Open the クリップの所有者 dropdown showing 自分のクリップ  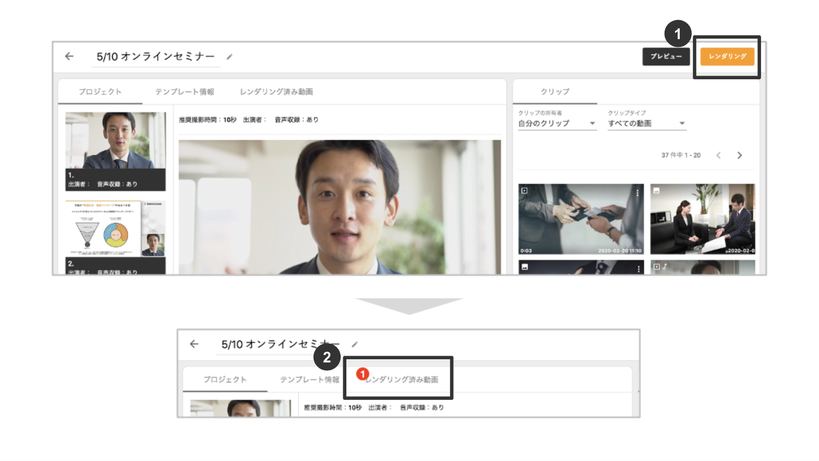557,124
